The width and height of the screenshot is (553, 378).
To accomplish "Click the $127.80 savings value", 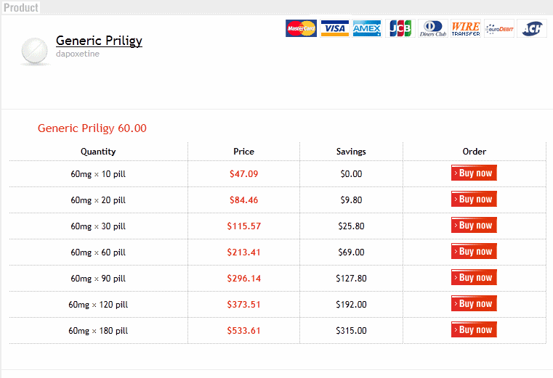I will pos(351,279).
